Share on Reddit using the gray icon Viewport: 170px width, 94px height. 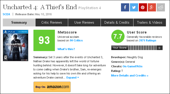tap(161, 7)
